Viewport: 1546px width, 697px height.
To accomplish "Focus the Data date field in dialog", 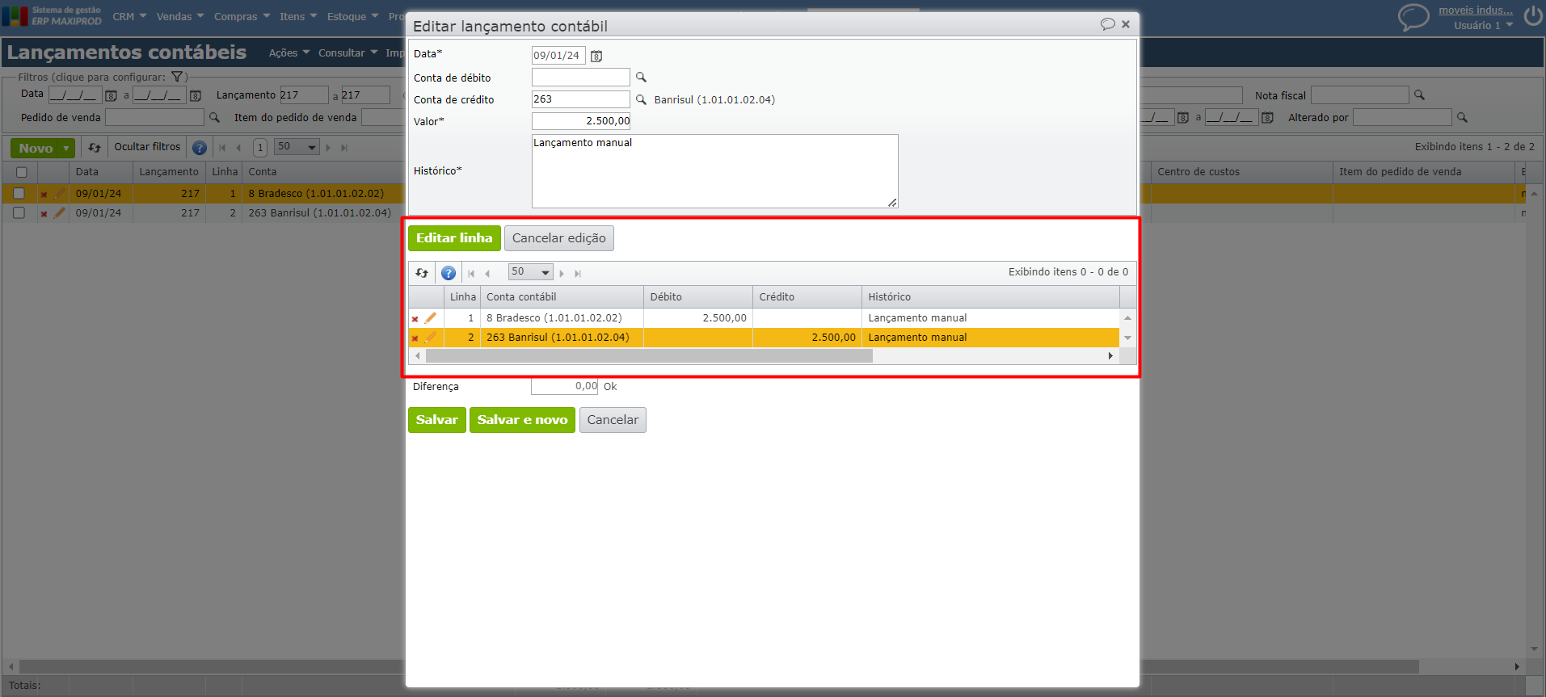I will [558, 56].
